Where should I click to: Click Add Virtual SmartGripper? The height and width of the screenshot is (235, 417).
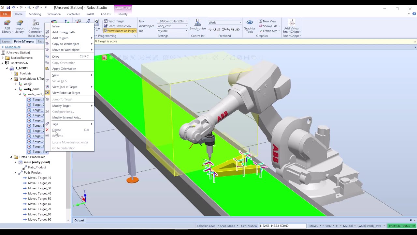(x=292, y=26)
